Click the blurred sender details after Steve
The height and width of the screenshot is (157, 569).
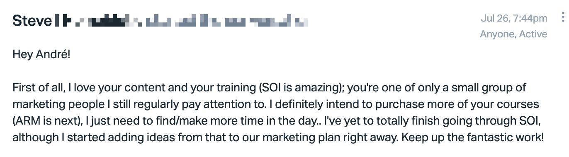click(x=181, y=20)
